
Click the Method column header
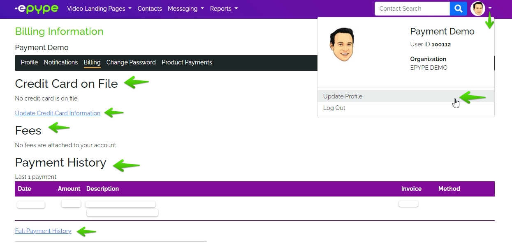click(x=449, y=189)
